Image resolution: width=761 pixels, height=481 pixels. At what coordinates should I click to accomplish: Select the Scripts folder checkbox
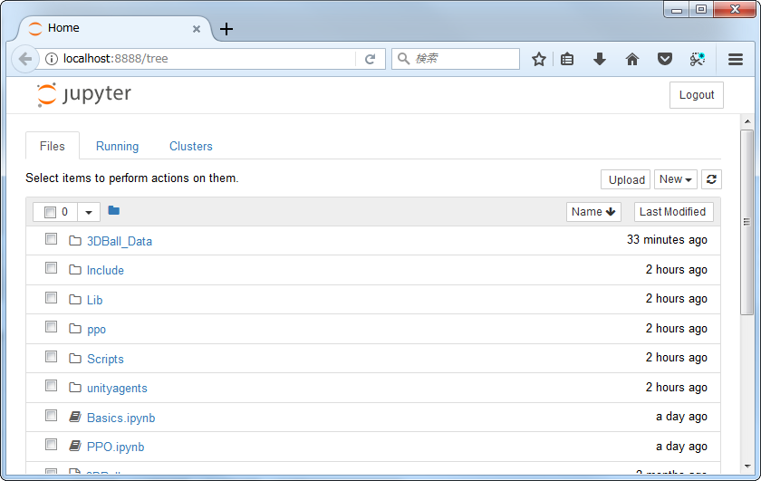click(x=51, y=356)
